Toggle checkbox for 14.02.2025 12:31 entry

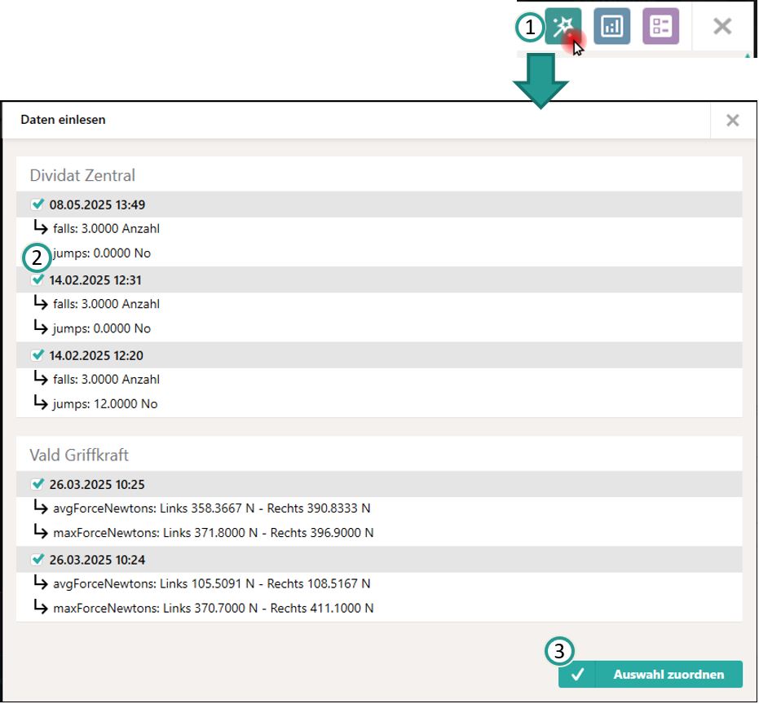coord(38,279)
